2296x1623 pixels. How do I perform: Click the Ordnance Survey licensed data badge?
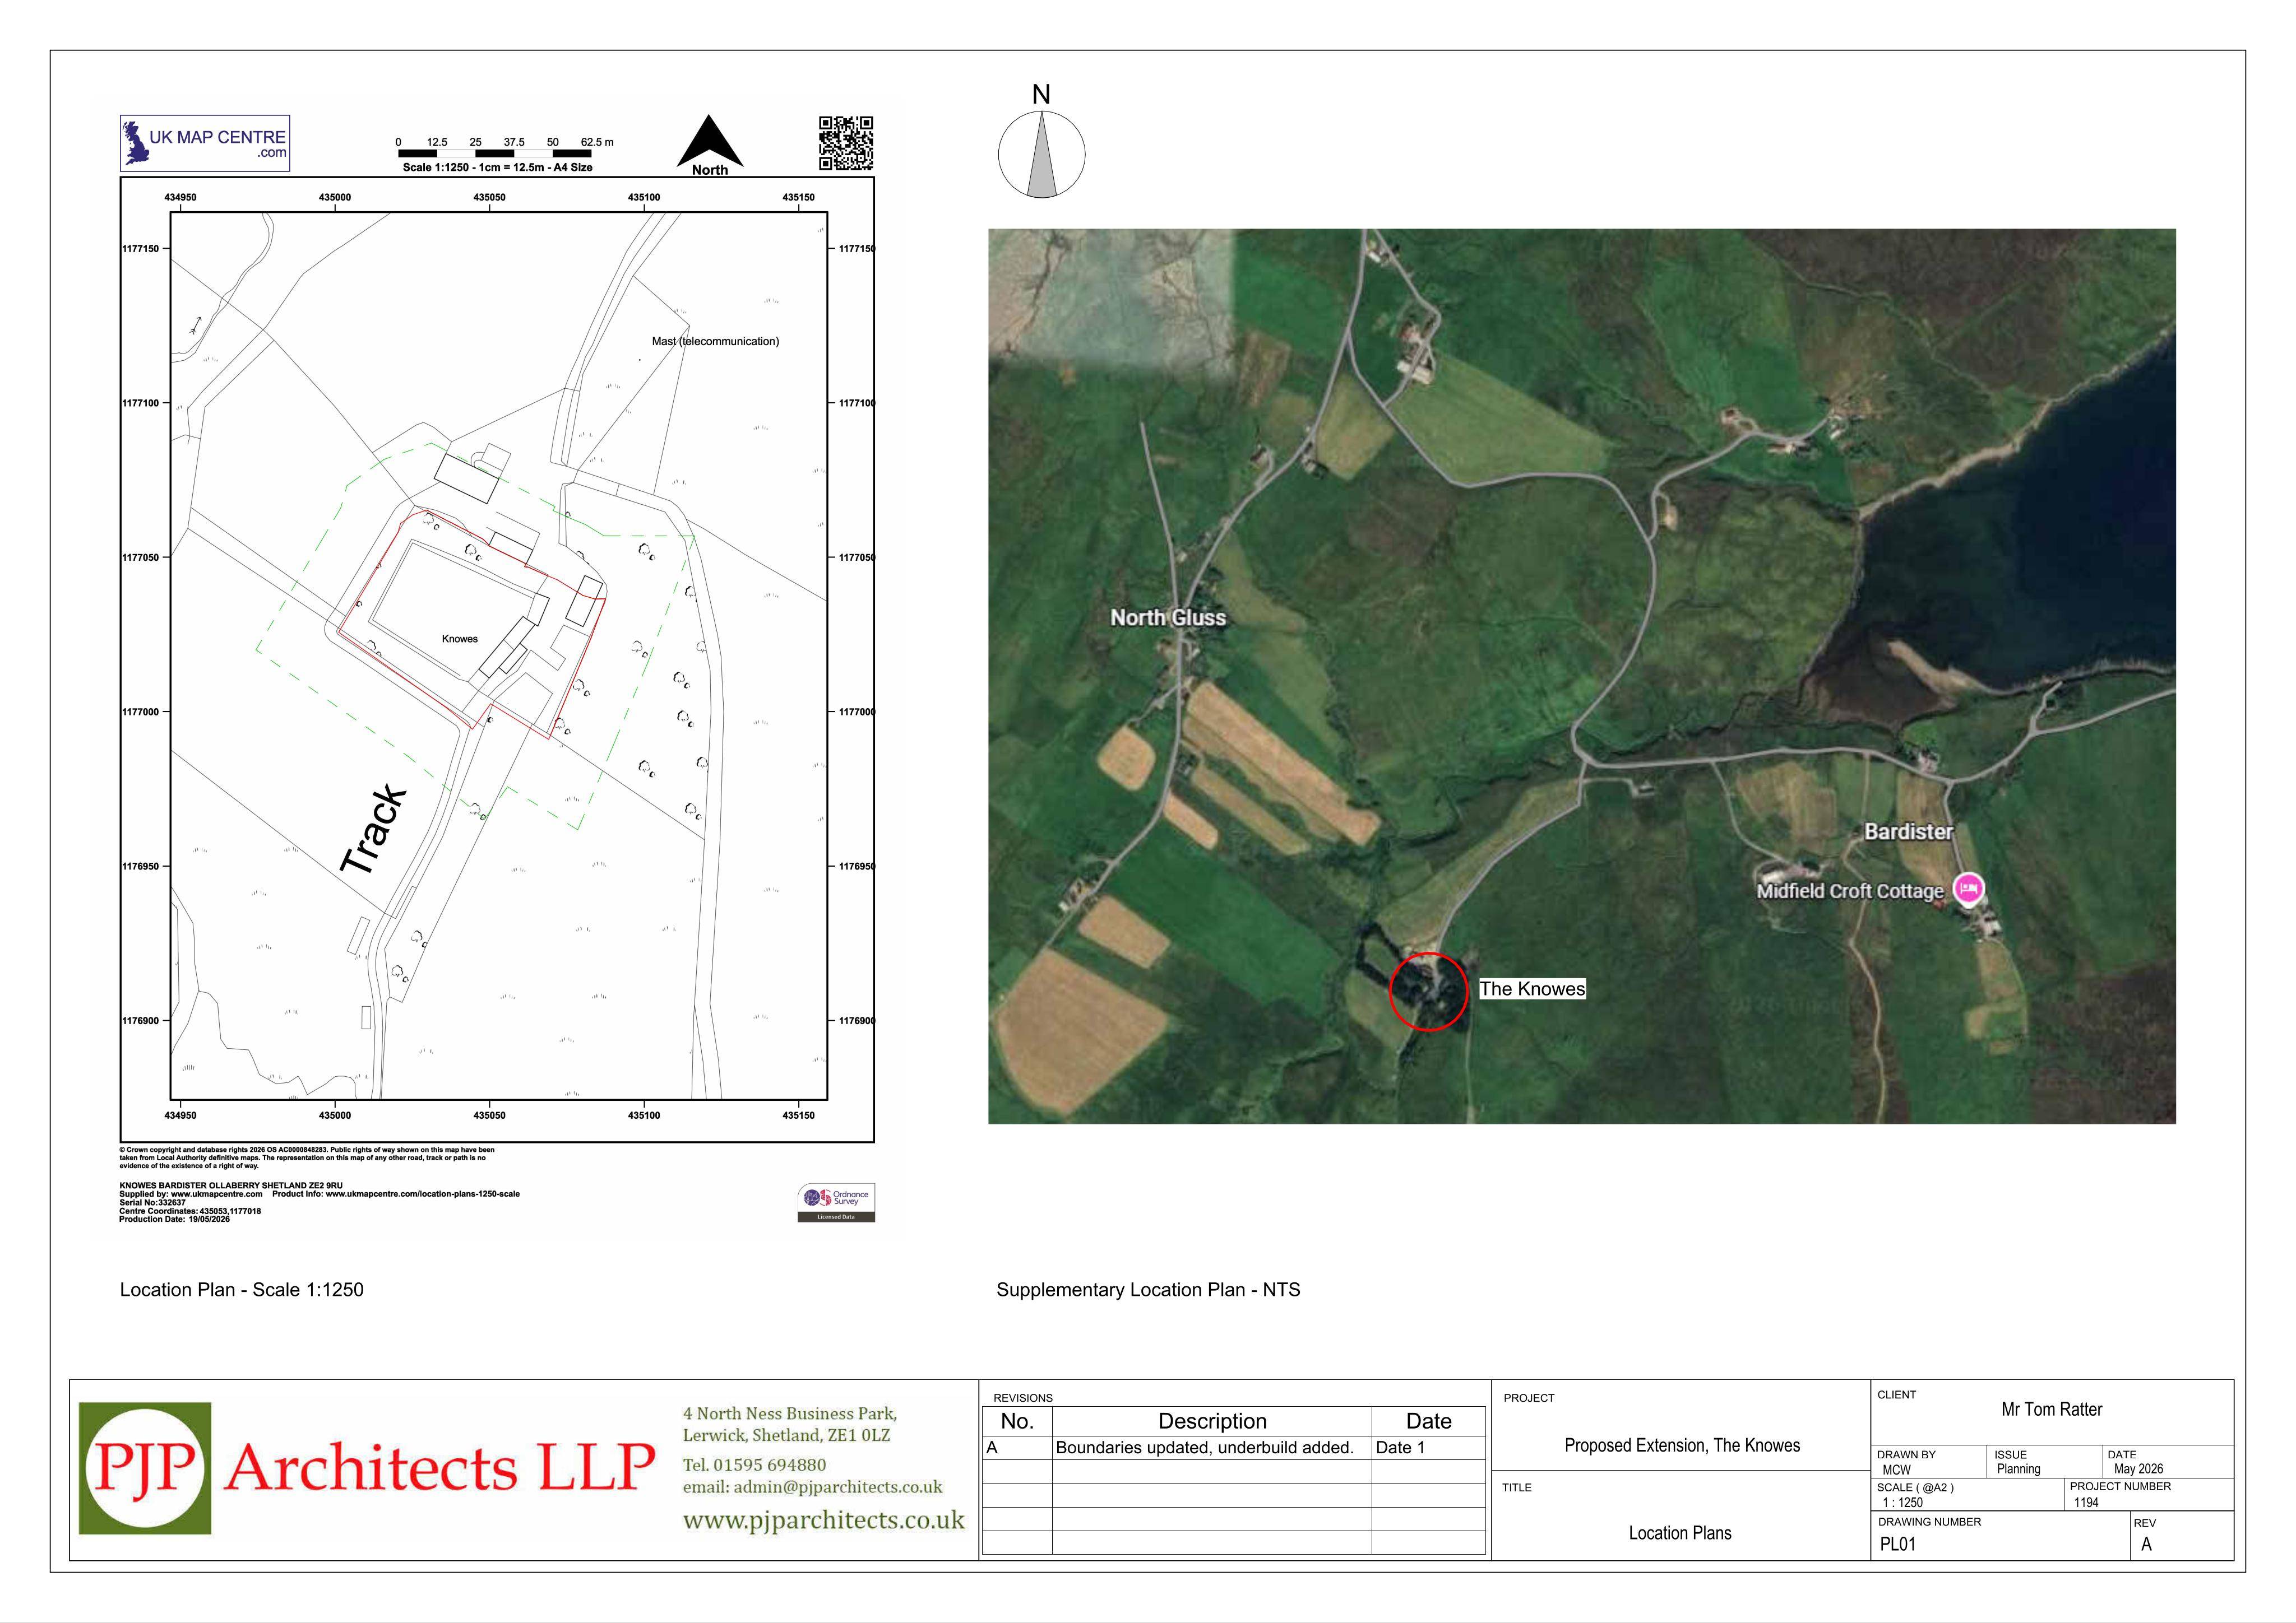click(836, 1202)
